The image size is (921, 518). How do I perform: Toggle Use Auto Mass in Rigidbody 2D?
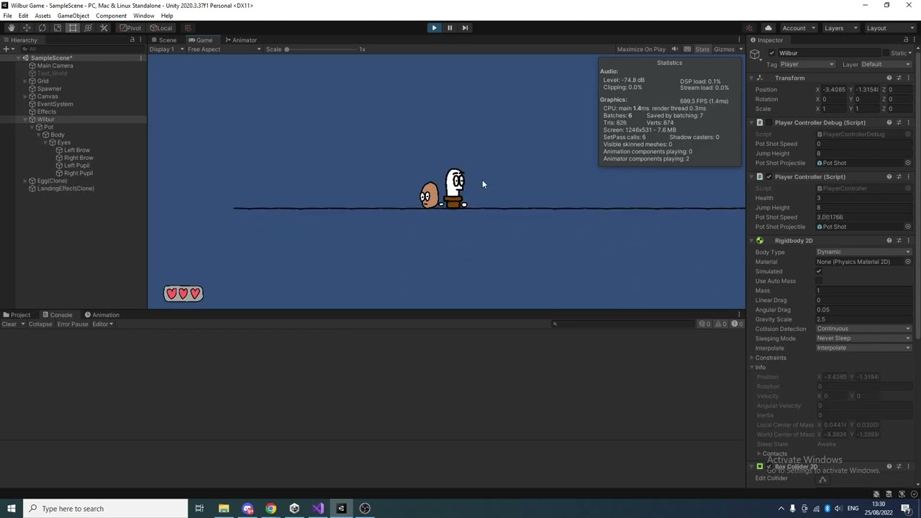coord(819,281)
